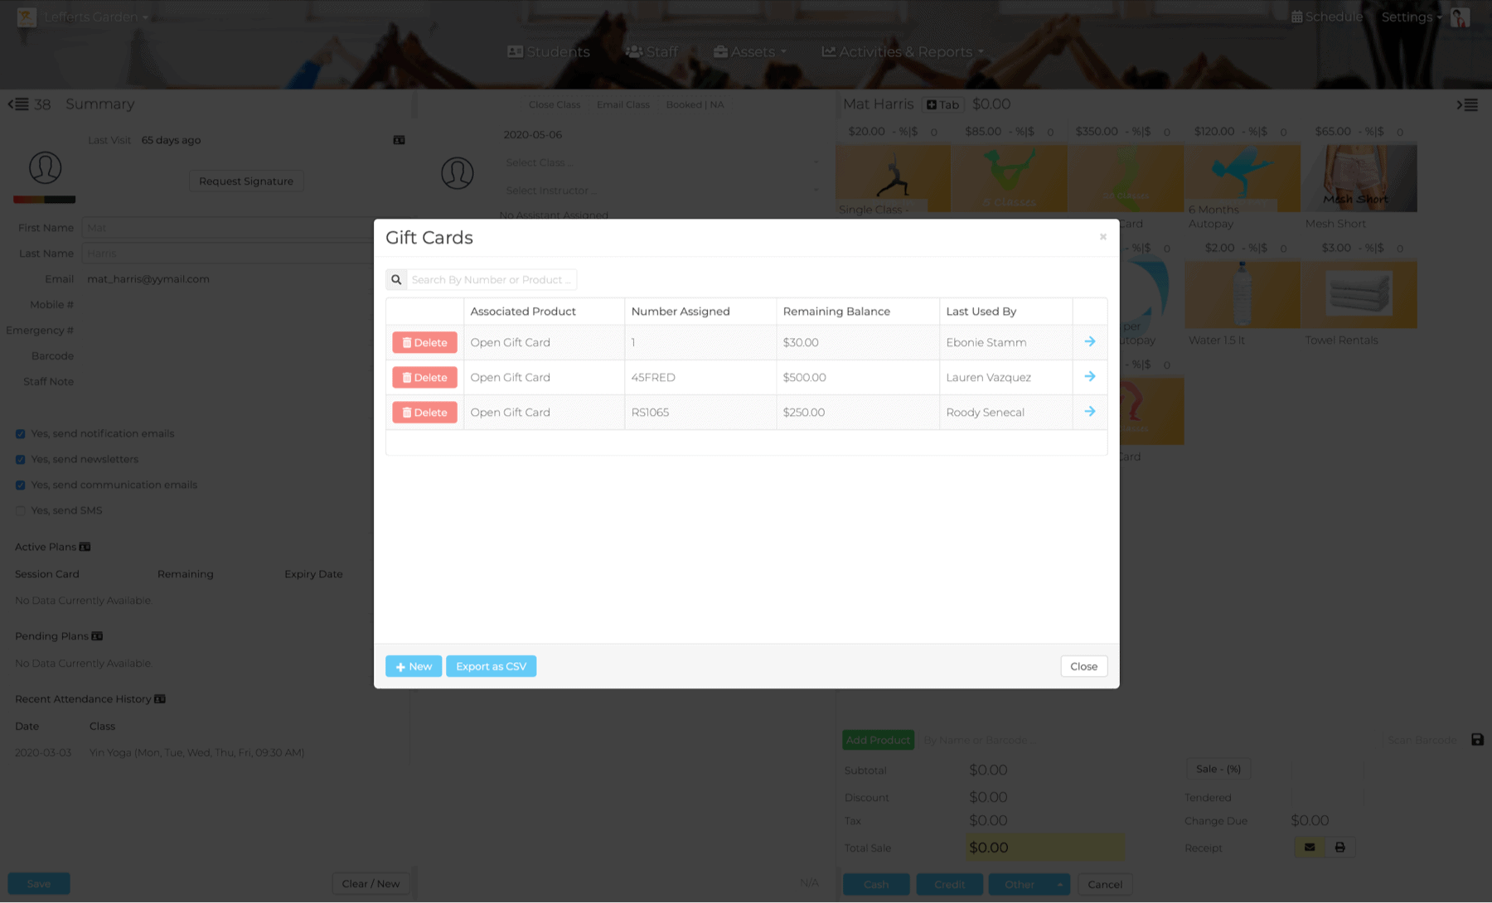1492x903 pixels.
Task: Expand the Other payment dropdown arrow
Action: click(x=1059, y=885)
